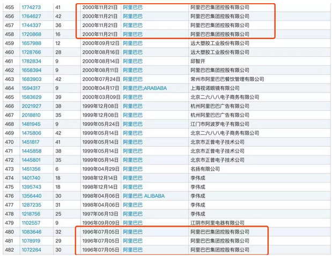Select the date 2000年08月11日
The height and width of the screenshot is (256, 332).
click(x=100, y=70)
